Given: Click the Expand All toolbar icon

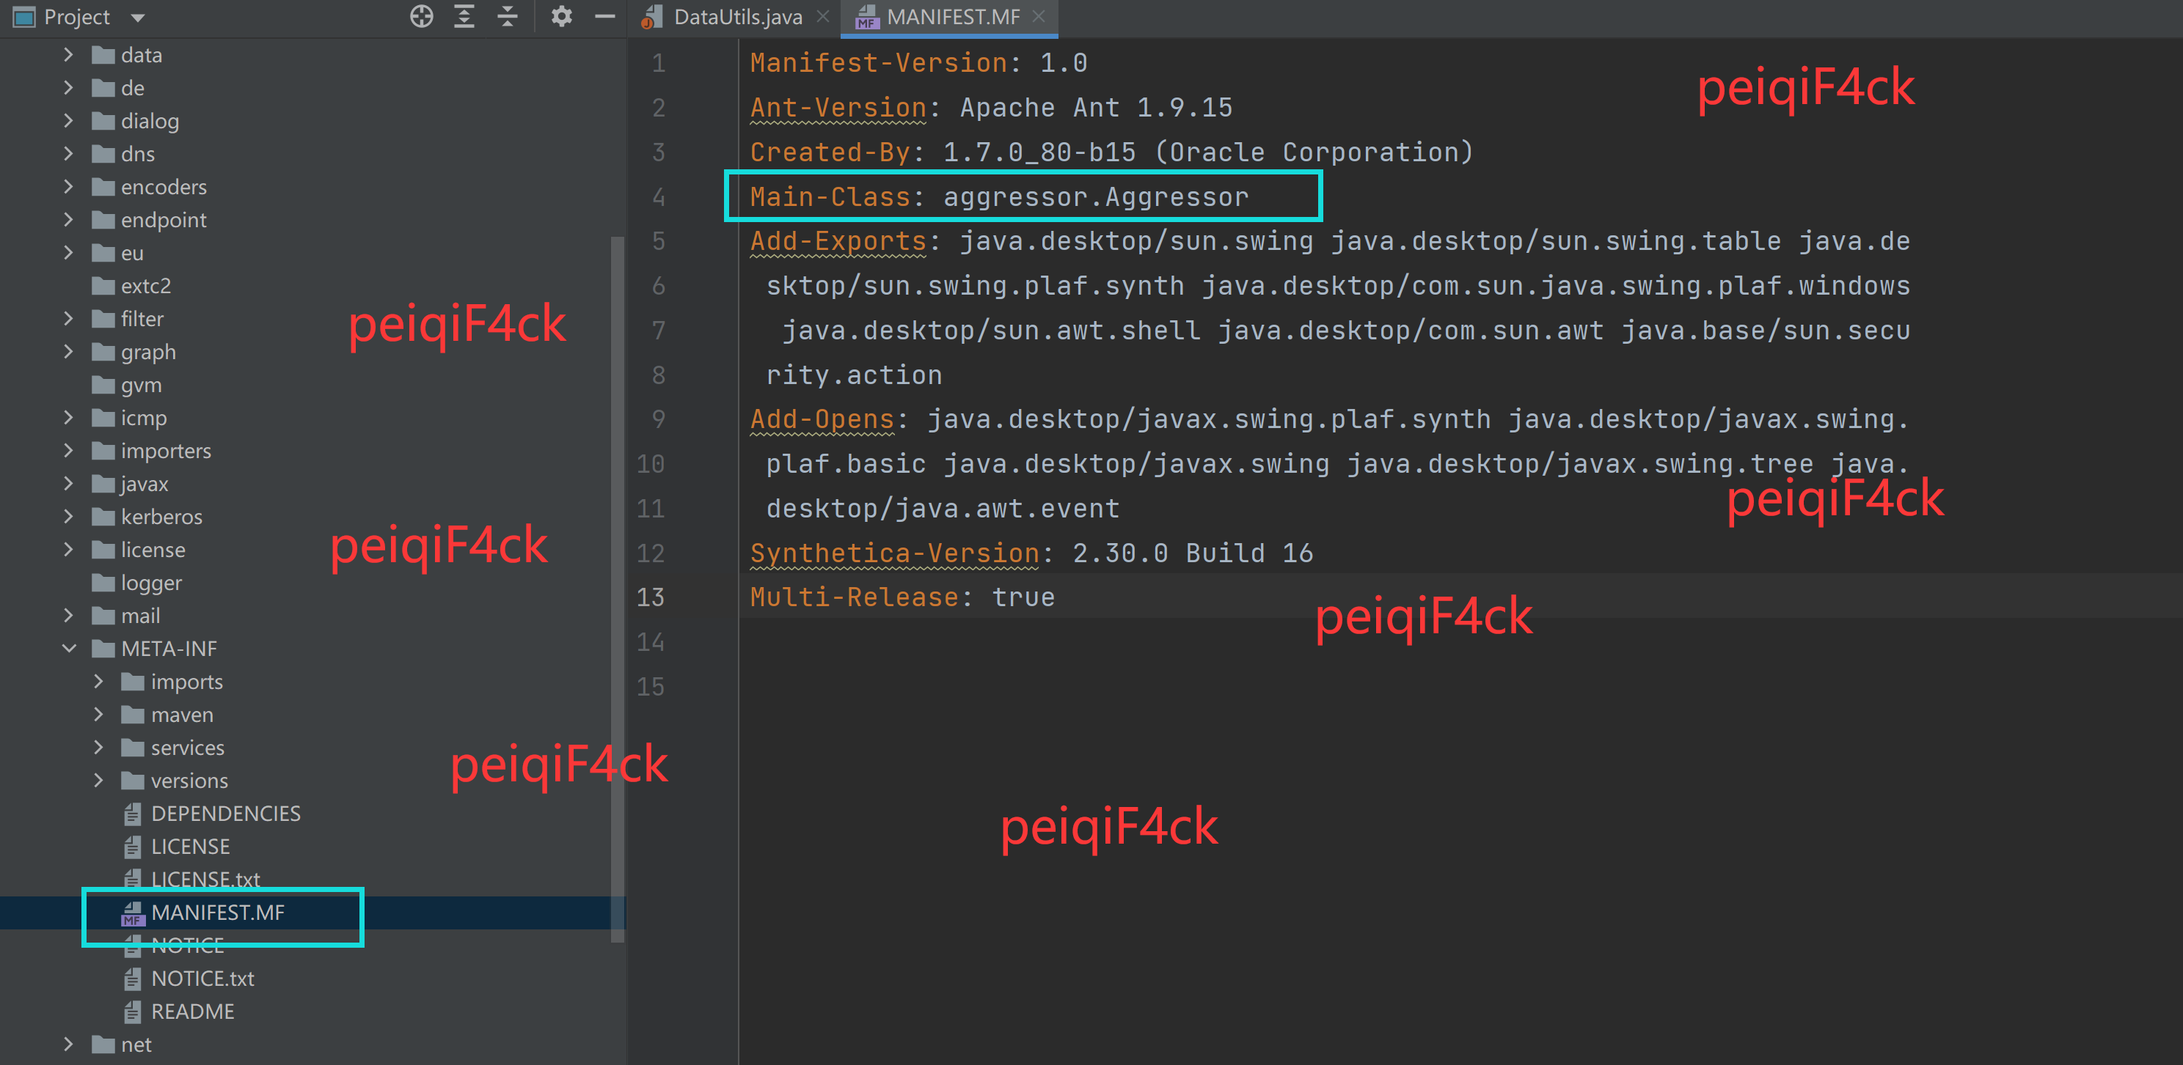Looking at the screenshot, I should point(464,16).
